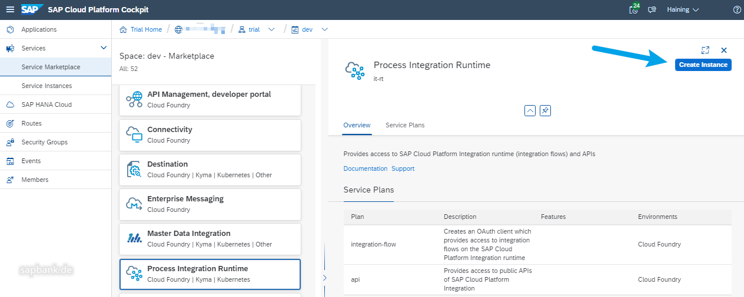
Task: Select the Destination service tile
Action: click(210, 170)
